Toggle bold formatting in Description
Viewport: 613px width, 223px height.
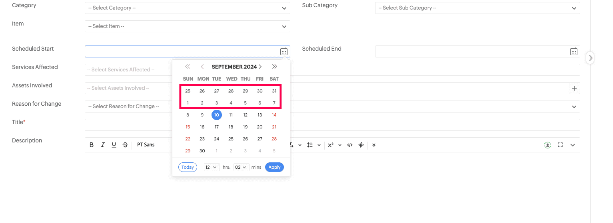[x=92, y=145]
